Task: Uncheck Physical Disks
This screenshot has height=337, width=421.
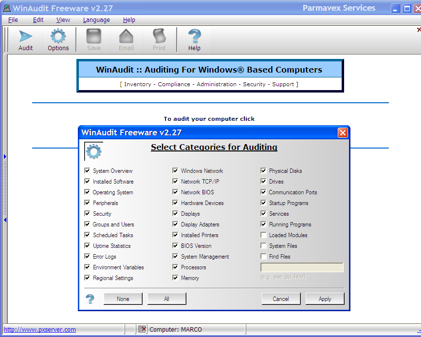Action: point(263,170)
